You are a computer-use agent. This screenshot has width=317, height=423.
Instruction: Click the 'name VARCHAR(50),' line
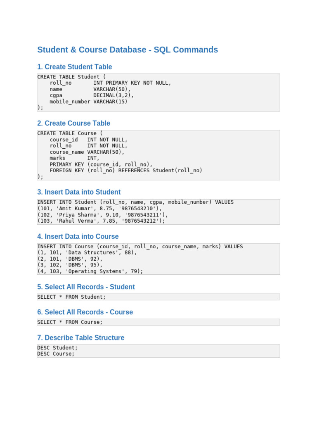(90, 89)
